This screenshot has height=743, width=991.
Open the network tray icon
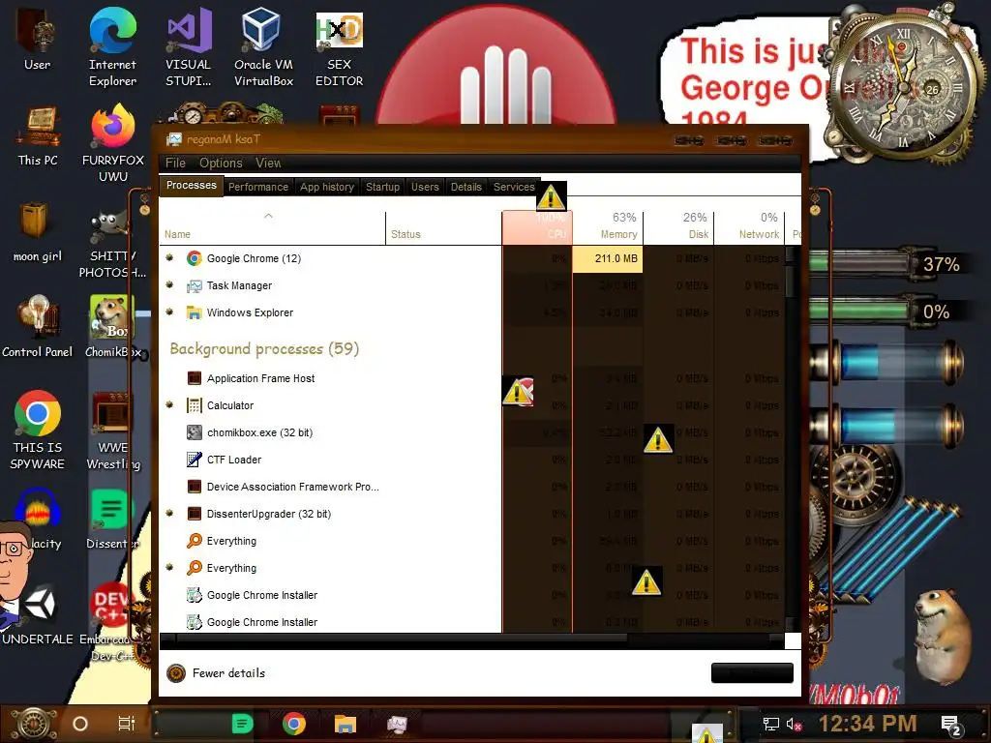770,724
